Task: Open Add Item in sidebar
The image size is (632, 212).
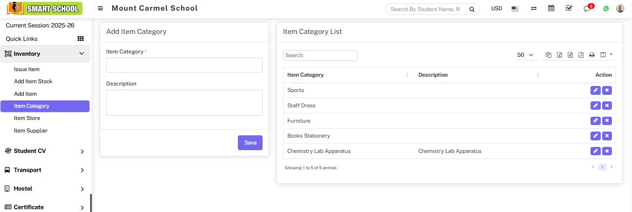Action: [x=25, y=94]
